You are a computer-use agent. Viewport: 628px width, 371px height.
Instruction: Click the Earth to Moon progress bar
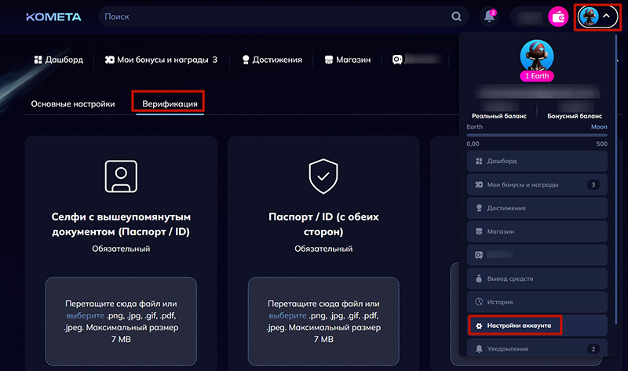(x=537, y=135)
